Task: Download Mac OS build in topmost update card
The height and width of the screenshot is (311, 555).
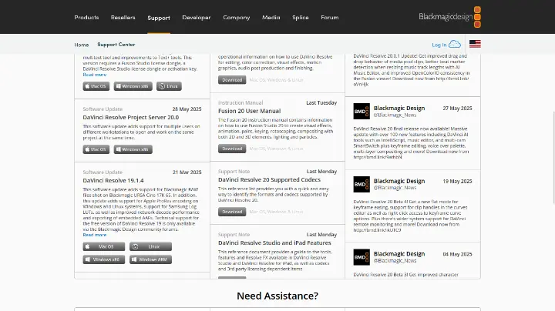Action: [96, 86]
